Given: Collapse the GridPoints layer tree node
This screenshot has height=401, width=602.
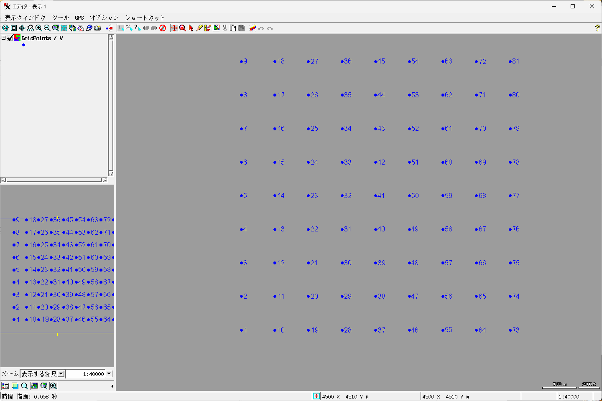Looking at the screenshot, I should click(3, 38).
